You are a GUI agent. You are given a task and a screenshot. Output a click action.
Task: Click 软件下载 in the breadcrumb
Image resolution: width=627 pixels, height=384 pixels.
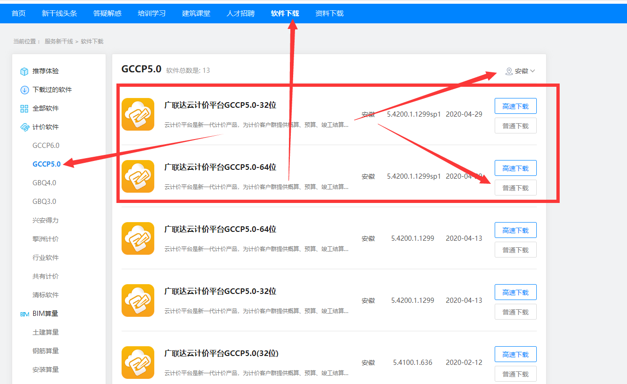tap(92, 42)
